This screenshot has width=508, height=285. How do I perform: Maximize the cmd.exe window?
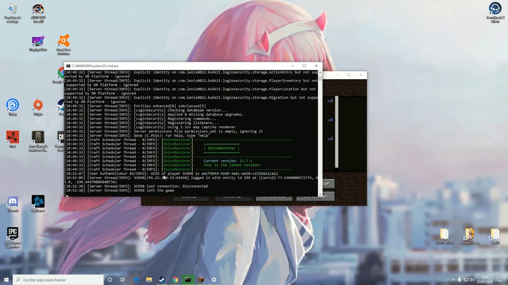(x=304, y=66)
